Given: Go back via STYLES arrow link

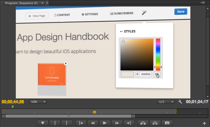Looking at the screenshot, I should pos(128,31).
